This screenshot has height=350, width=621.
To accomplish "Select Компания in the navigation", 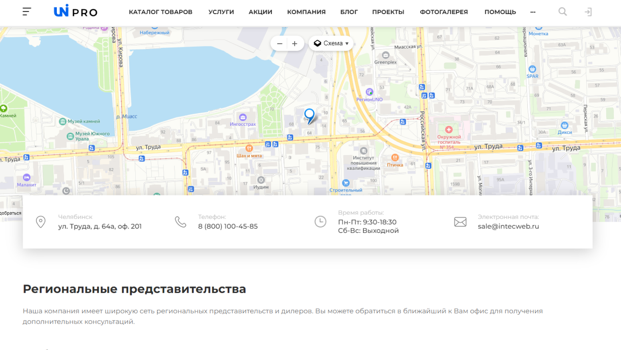I will [x=306, y=12].
